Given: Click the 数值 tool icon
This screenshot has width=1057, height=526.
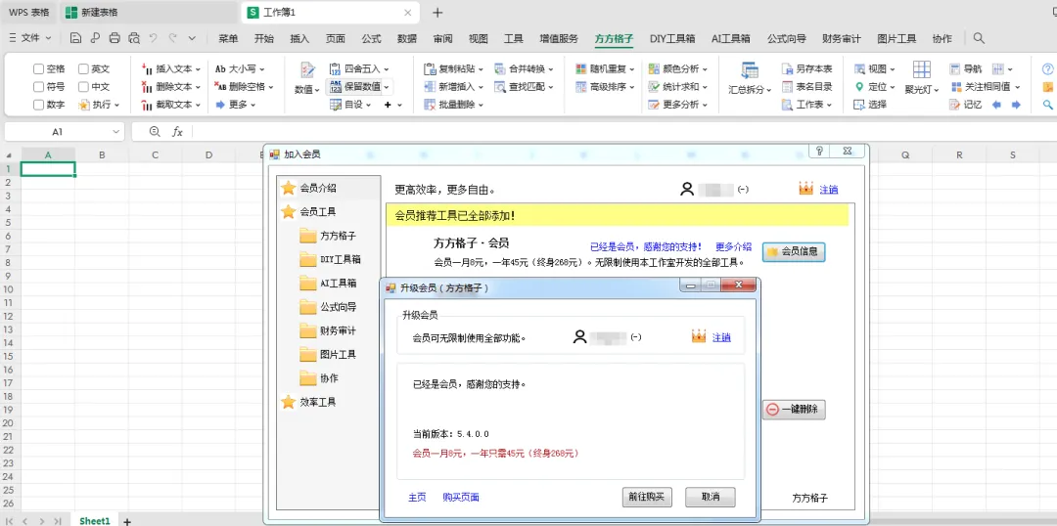Looking at the screenshot, I should (307, 70).
